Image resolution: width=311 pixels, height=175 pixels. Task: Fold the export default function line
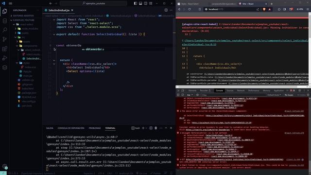pyautogui.click(x=54, y=35)
